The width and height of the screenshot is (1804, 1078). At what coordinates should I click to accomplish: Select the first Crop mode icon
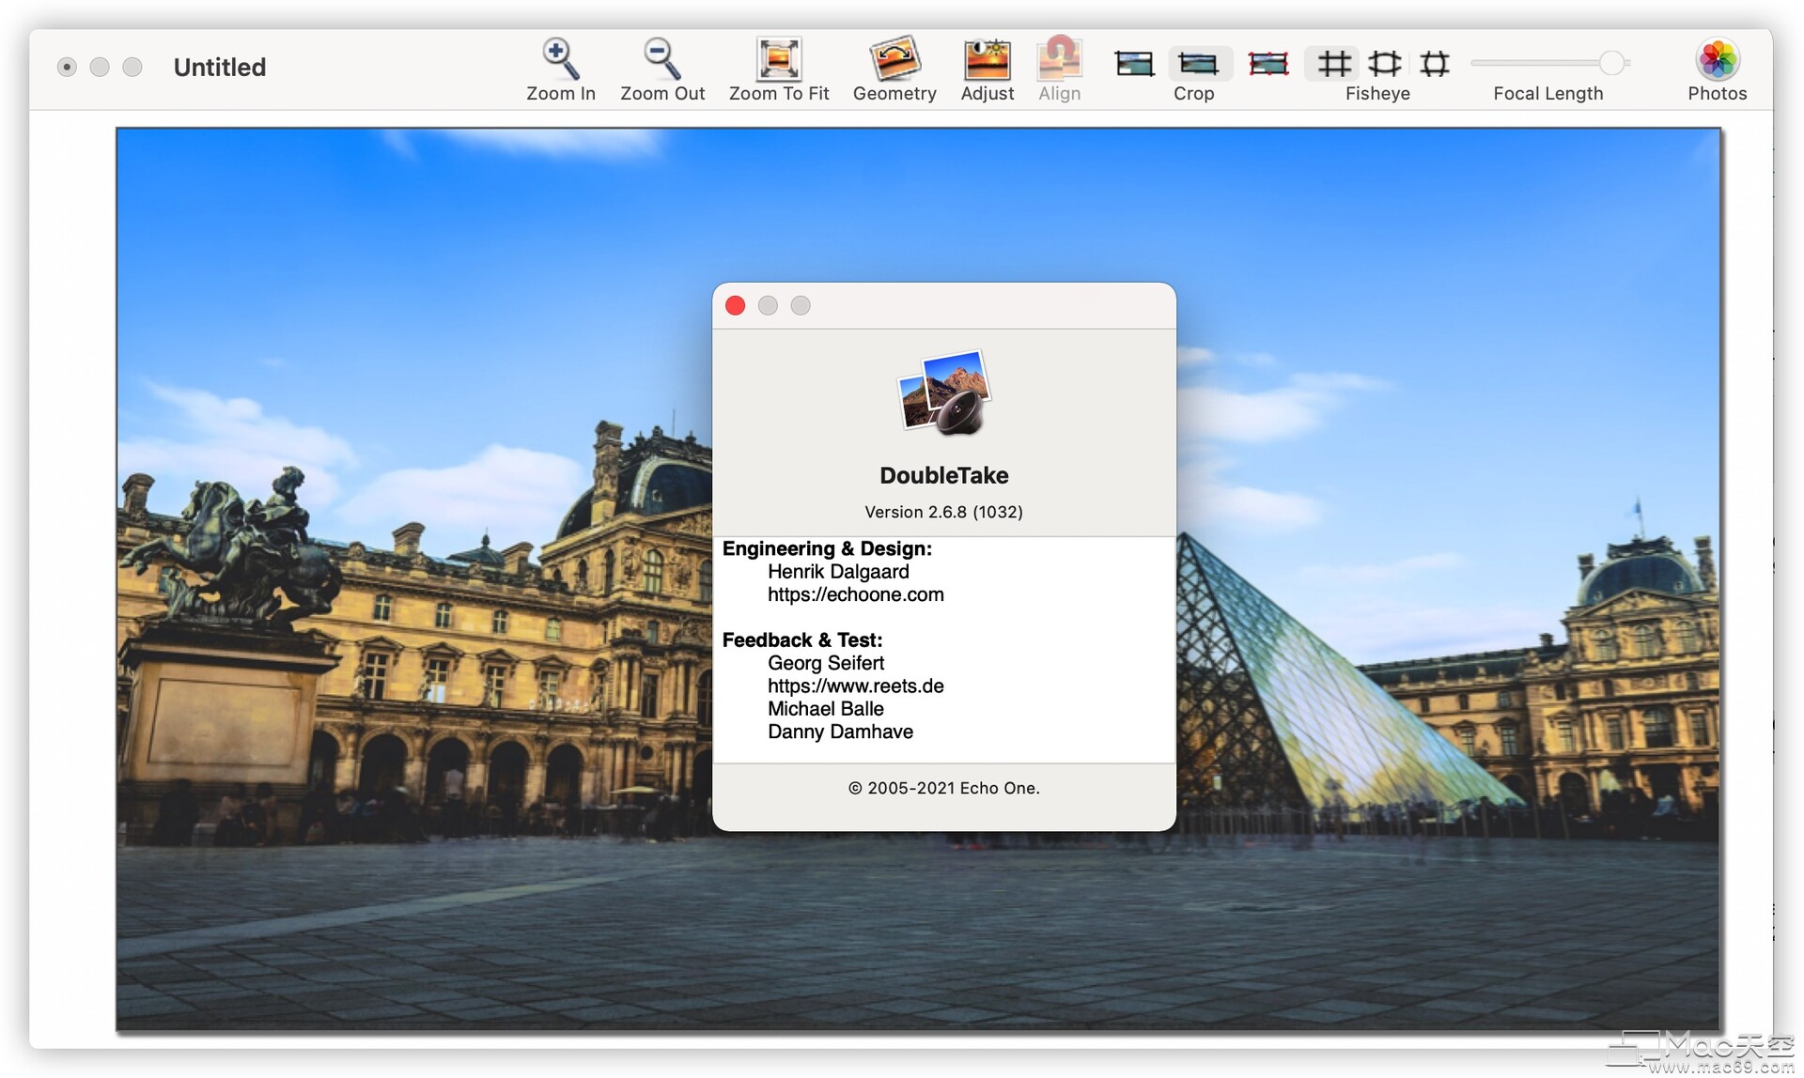(x=1134, y=64)
